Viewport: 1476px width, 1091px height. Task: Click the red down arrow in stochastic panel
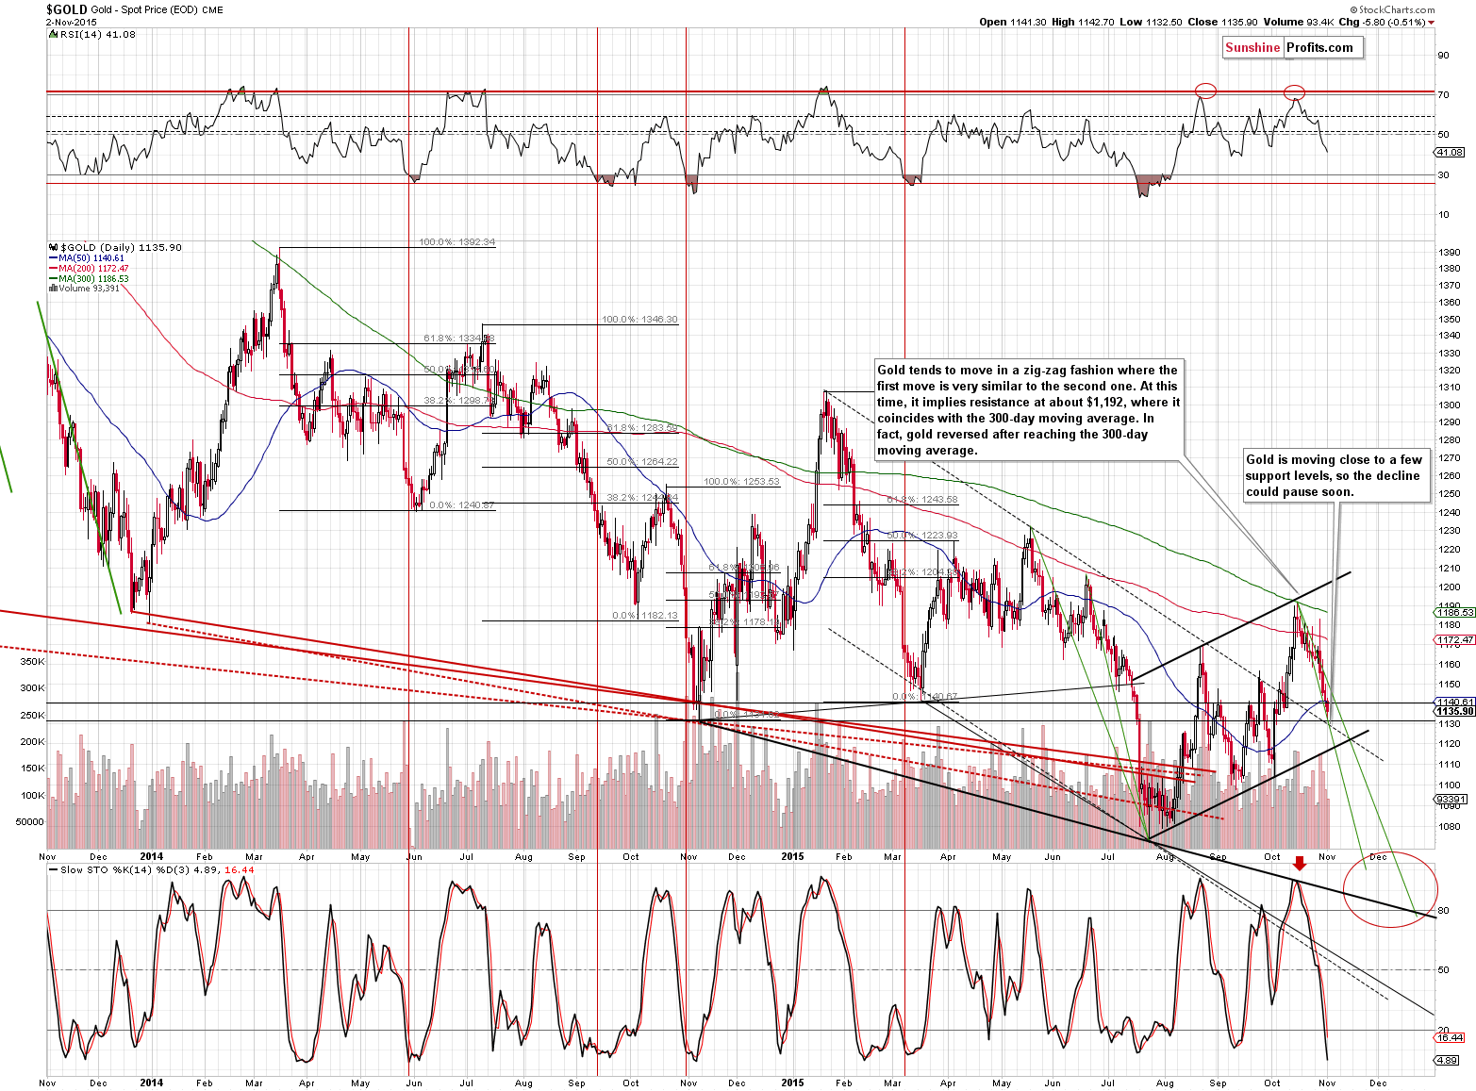point(1300,863)
